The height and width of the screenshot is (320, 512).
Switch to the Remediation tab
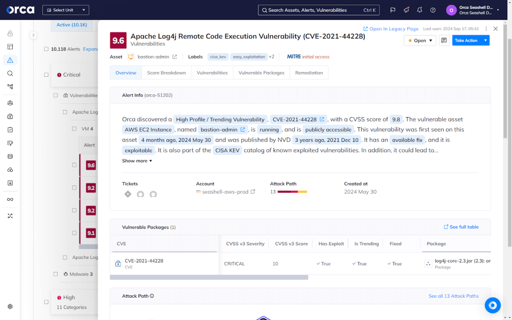tap(309, 73)
